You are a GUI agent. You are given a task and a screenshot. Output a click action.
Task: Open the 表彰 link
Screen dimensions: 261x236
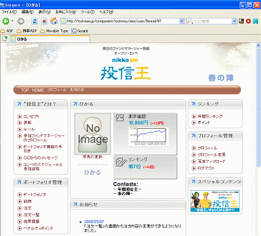pos(28,123)
